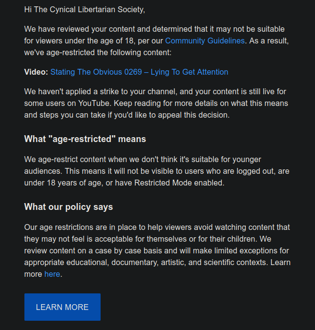Click the 'Hi The Cynical Libertarian Society' greeting
This screenshot has width=315, height=330.
pos(84,9)
